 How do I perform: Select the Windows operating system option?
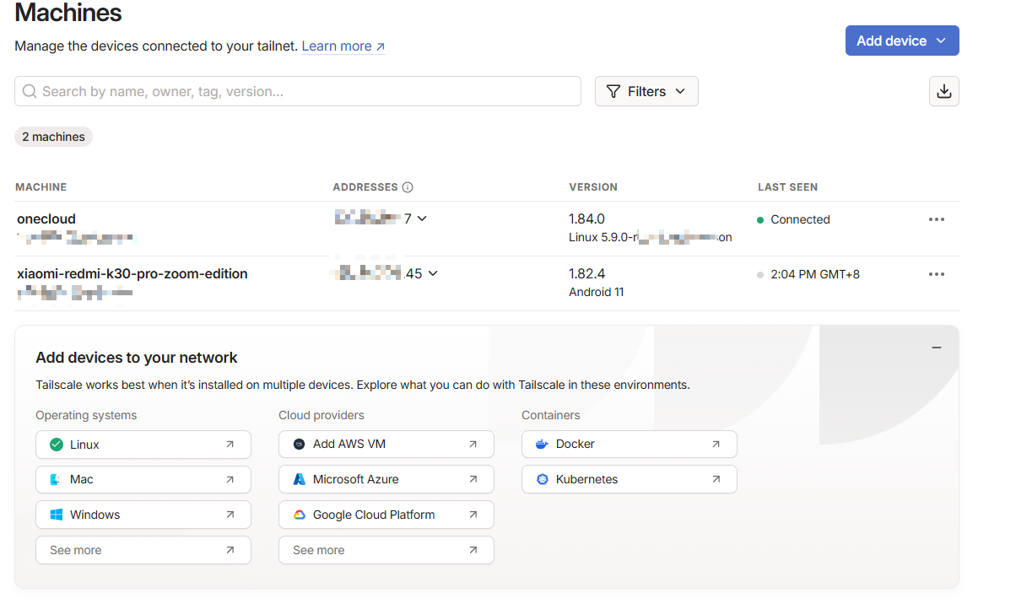(143, 515)
